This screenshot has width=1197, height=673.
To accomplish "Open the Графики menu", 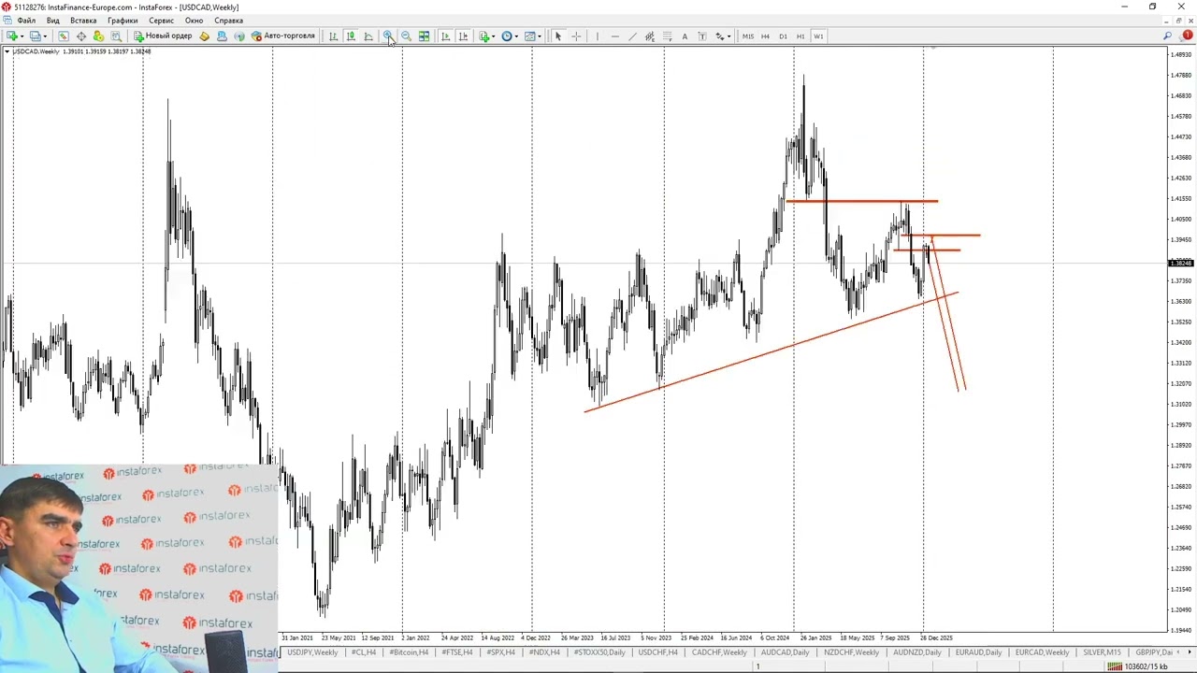I will 123,21.
